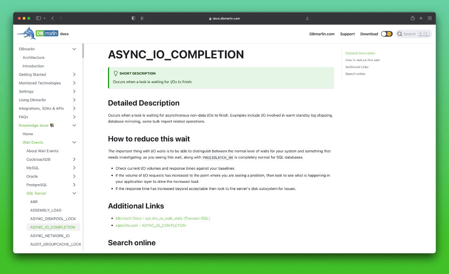Expand the Monitored Technologies section

(74, 83)
